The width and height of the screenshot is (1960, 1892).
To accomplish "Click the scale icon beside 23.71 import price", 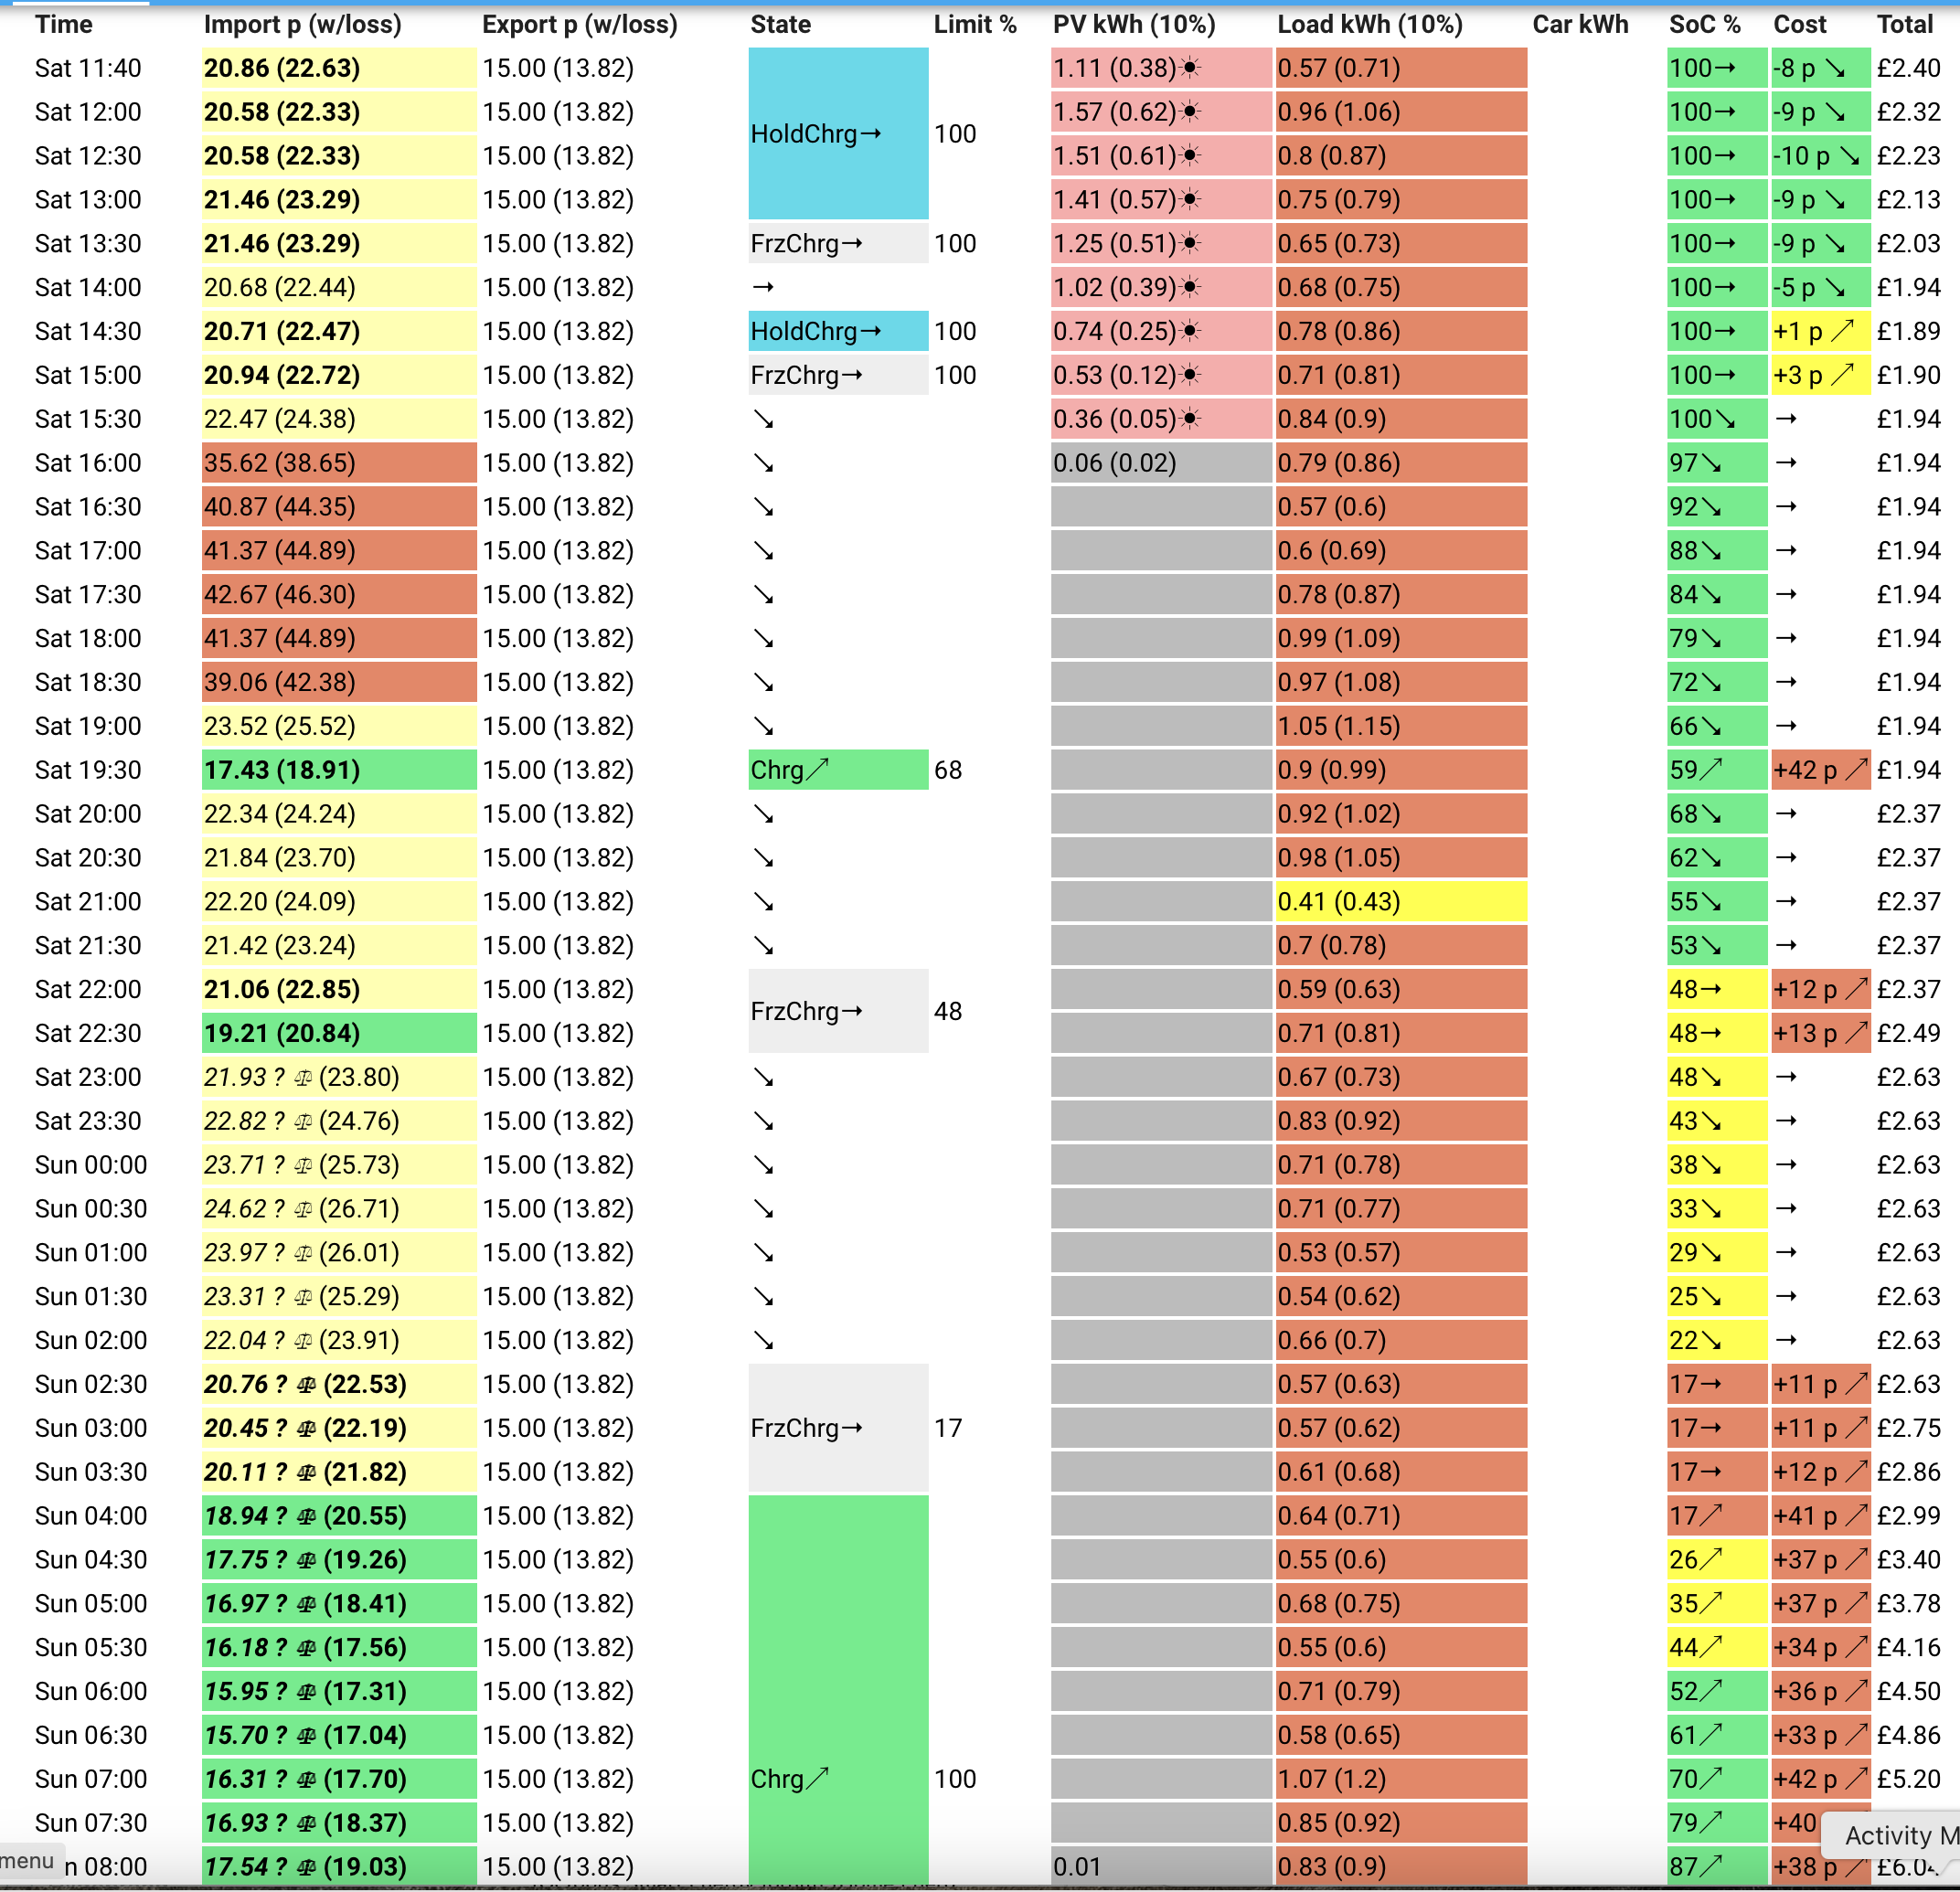I will click(304, 1166).
